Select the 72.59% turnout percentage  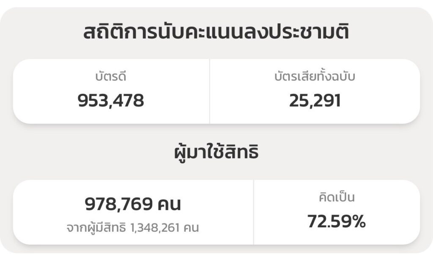(x=337, y=221)
